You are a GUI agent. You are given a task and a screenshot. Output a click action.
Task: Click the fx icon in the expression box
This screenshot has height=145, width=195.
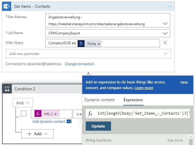click(x=90, y=113)
